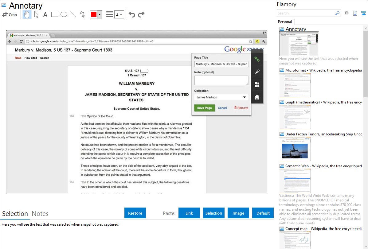Switch to the Notes tab
The width and height of the screenshot is (368, 249).
point(40,214)
